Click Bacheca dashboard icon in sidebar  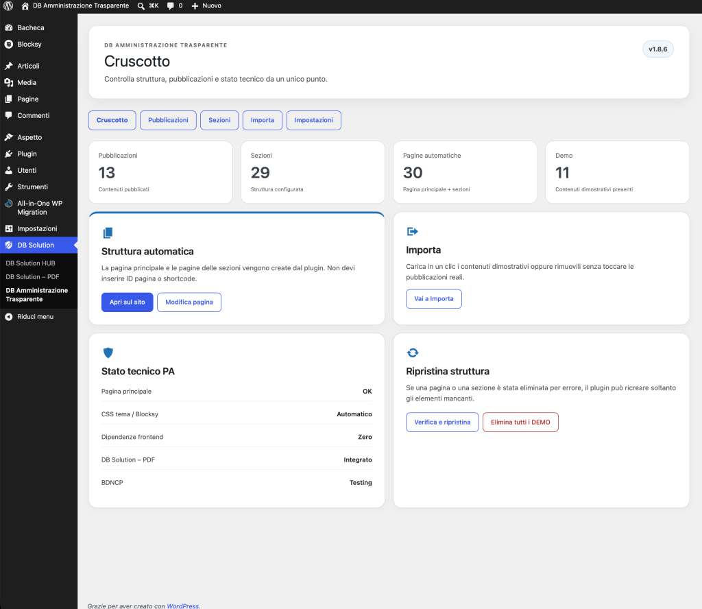coord(8,27)
